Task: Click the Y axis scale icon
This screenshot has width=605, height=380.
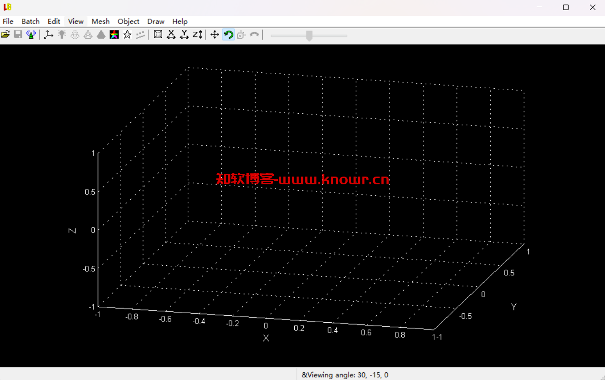Action: tap(184, 35)
